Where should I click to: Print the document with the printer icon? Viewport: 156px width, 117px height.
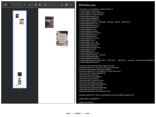pyautogui.click(x=66, y=5)
